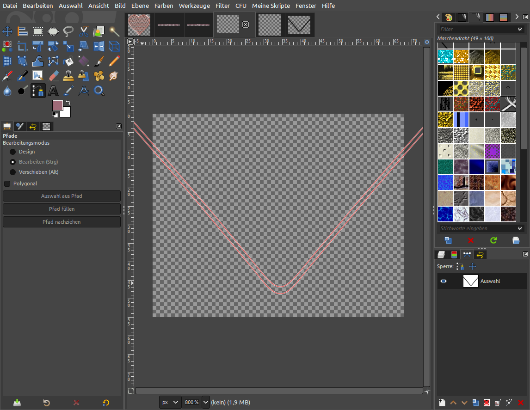Open the Filter menu
The image size is (530, 410).
click(222, 6)
